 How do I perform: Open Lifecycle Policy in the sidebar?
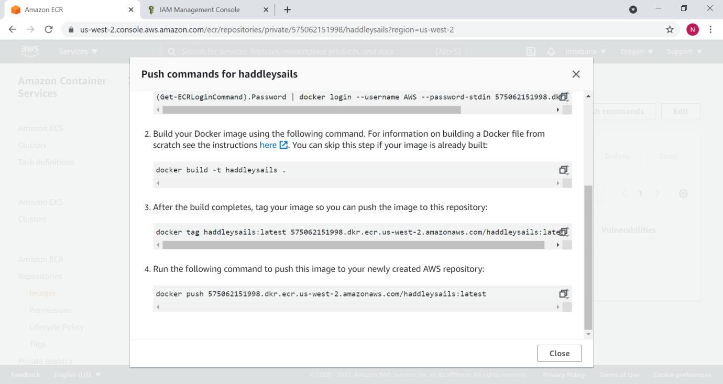pyautogui.click(x=57, y=327)
